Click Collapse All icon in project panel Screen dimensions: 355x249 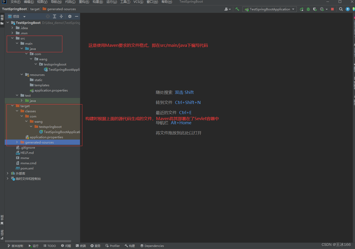(x=61, y=16)
